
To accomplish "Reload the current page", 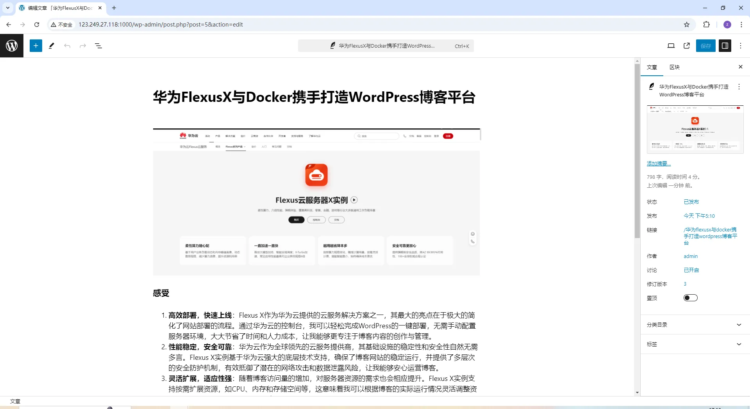I will [37, 25].
